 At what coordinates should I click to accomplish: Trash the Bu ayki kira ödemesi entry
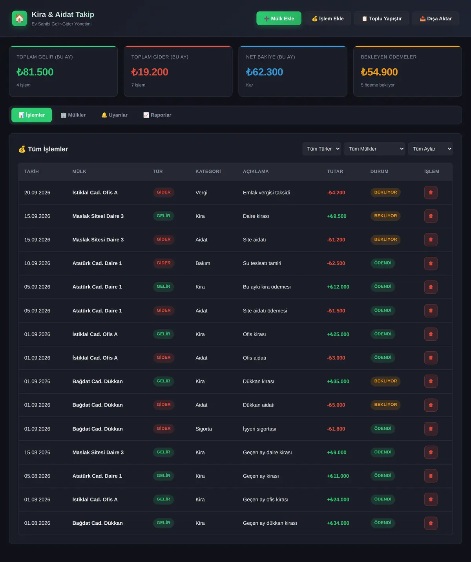pos(431,287)
